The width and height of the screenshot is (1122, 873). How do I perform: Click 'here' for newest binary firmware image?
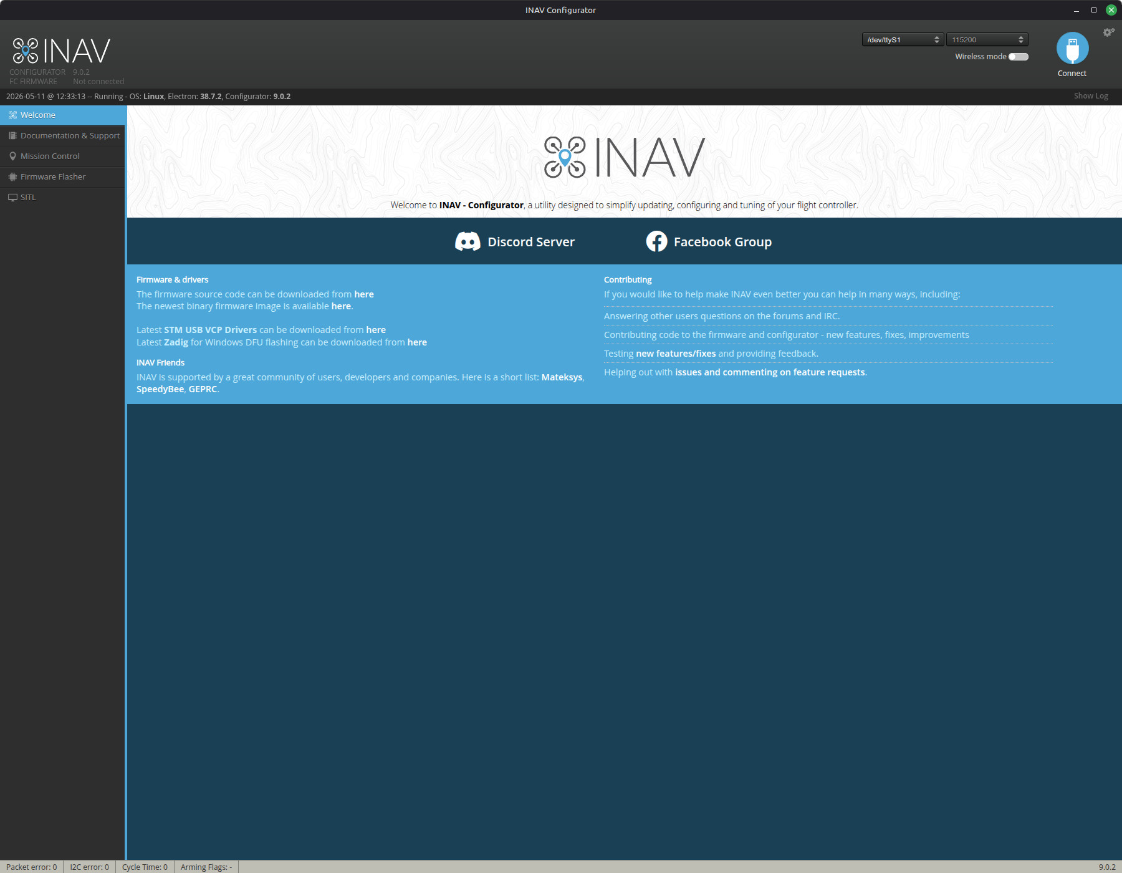click(341, 306)
